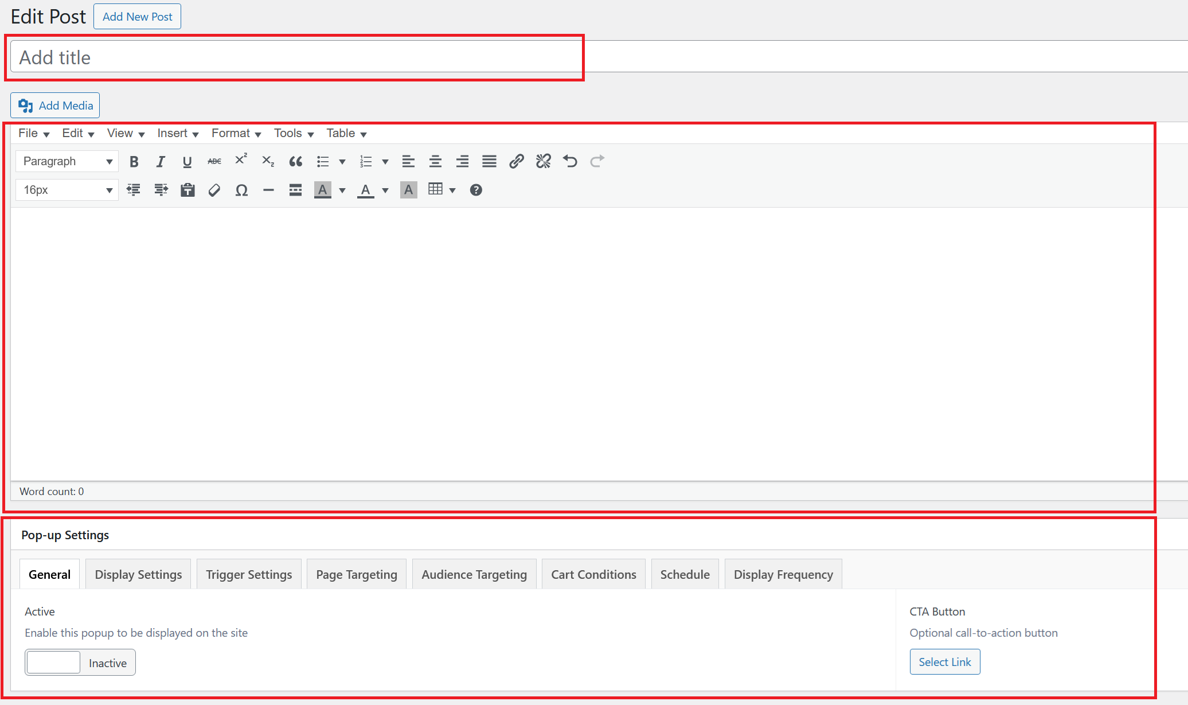
Task: Apply text color with underlined A
Action: click(366, 190)
